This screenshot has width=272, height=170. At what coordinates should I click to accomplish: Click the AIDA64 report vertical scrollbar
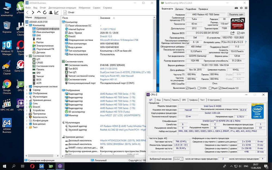point(154,50)
